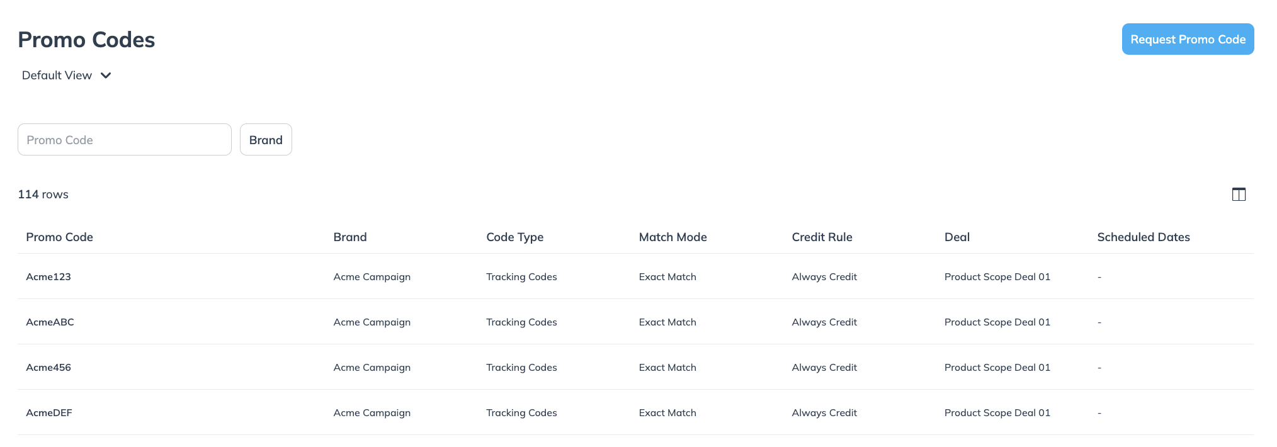Open the Brand filter dropdown

click(266, 140)
